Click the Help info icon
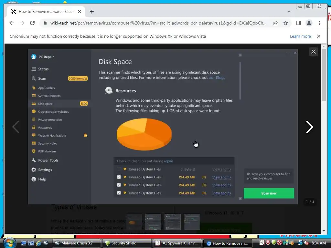 pos(34,179)
